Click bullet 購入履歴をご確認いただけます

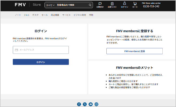tap(123, 81)
